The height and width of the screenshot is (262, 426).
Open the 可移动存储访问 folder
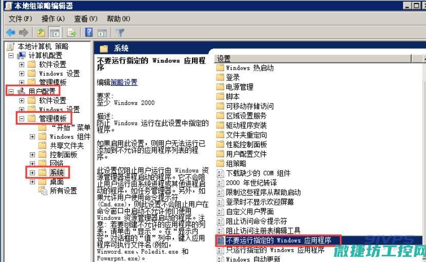click(249, 106)
